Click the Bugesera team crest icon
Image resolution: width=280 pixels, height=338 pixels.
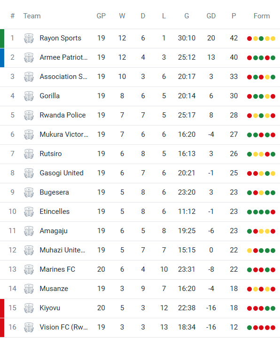coord(29,192)
